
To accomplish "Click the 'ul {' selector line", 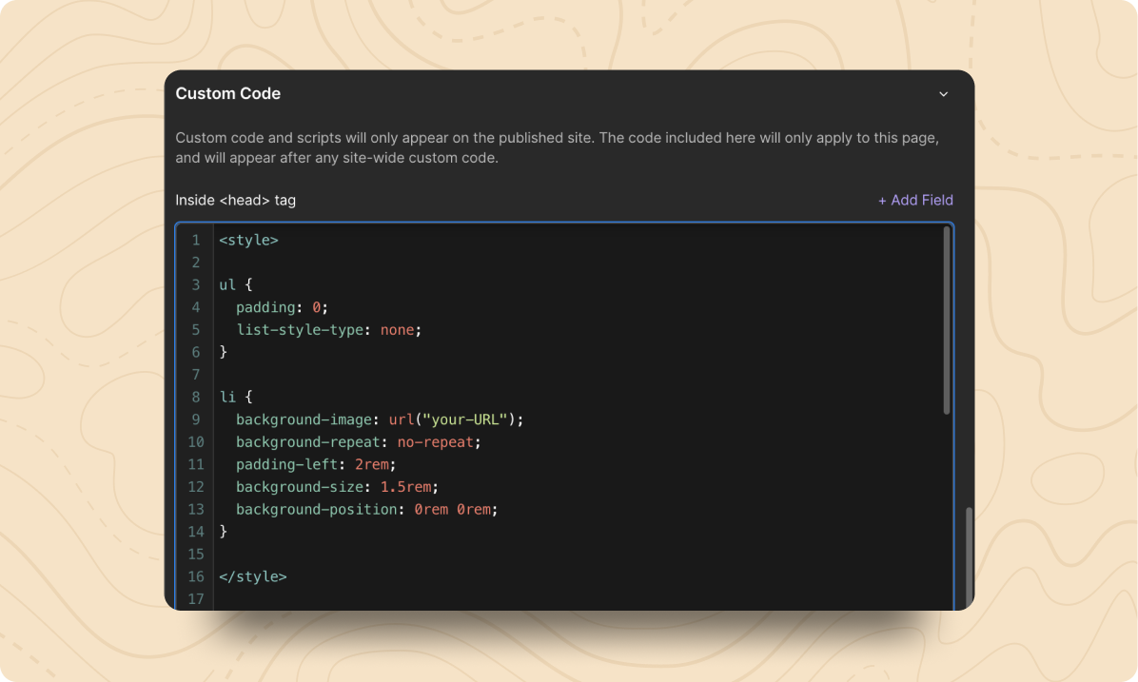I will coord(236,285).
